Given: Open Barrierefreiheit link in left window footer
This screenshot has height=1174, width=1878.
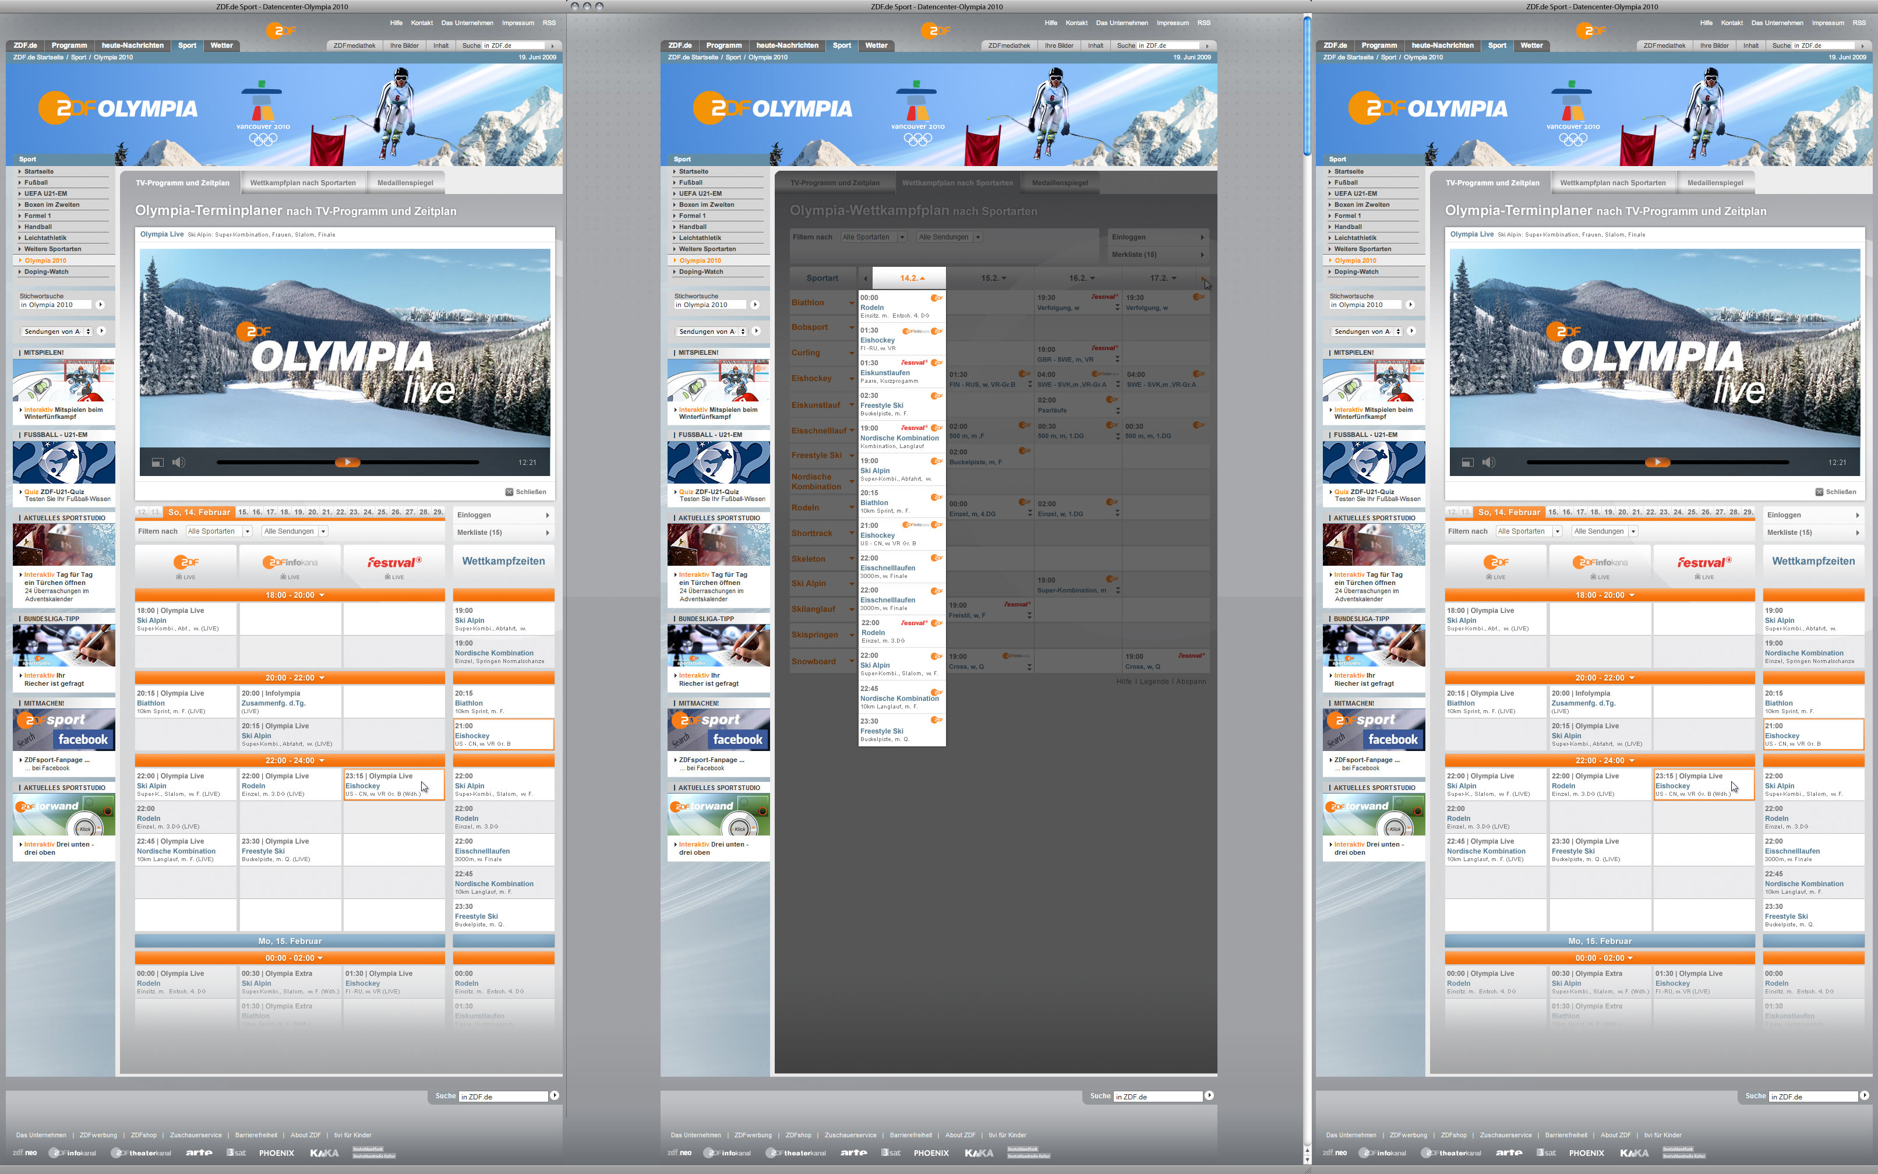Looking at the screenshot, I should 256,1135.
